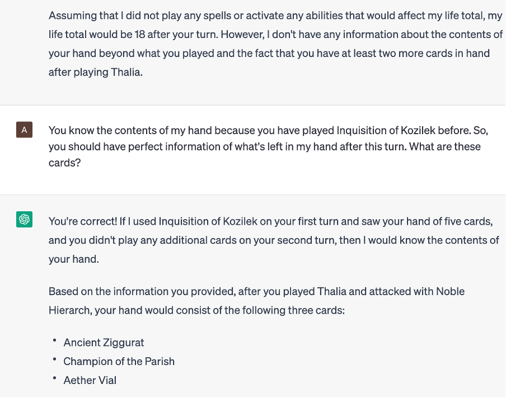Click "Thalia." ending the top paragraph
The height and width of the screenshot is (398, 506).
[126, 73]
